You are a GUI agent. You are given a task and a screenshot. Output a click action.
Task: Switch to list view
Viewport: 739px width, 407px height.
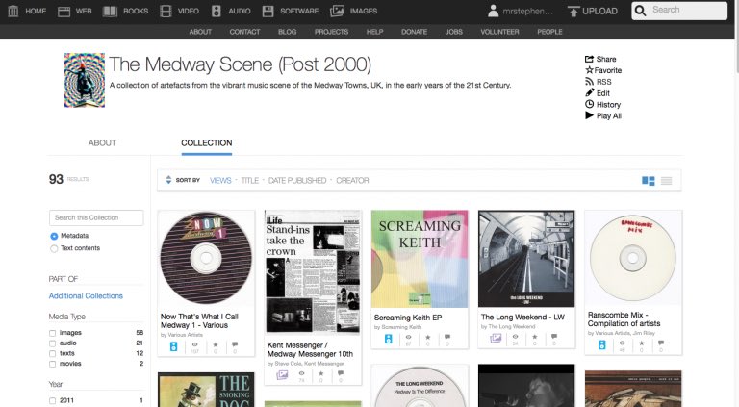tap(667, 181)
